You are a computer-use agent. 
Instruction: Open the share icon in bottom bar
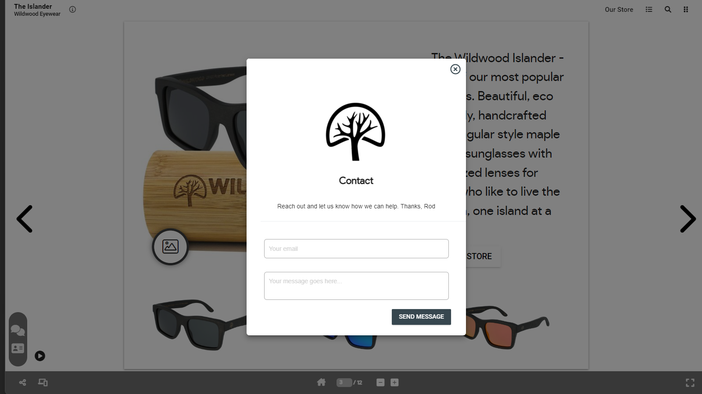coord(22,383)
